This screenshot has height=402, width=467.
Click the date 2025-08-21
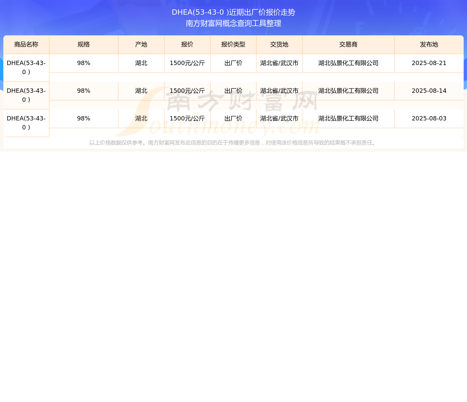(x=429, y=63)
